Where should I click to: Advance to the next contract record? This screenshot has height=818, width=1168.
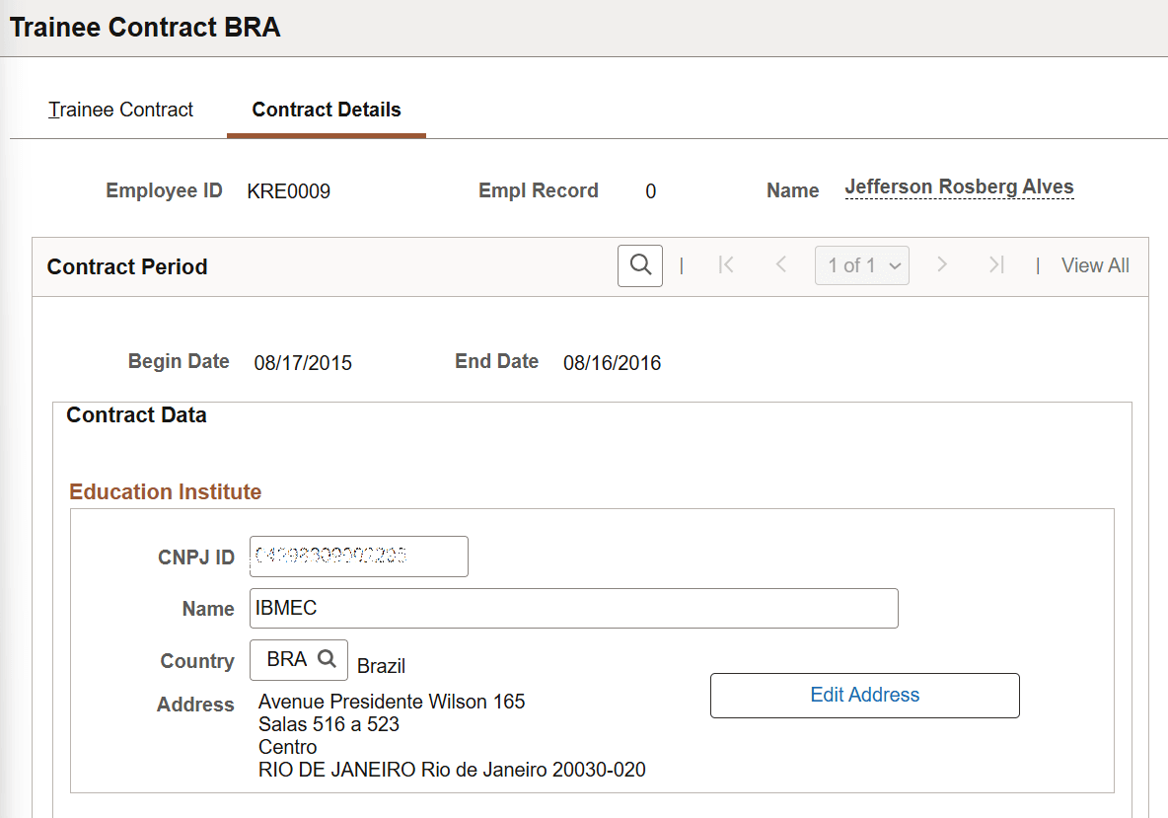[x=942, y=264]
